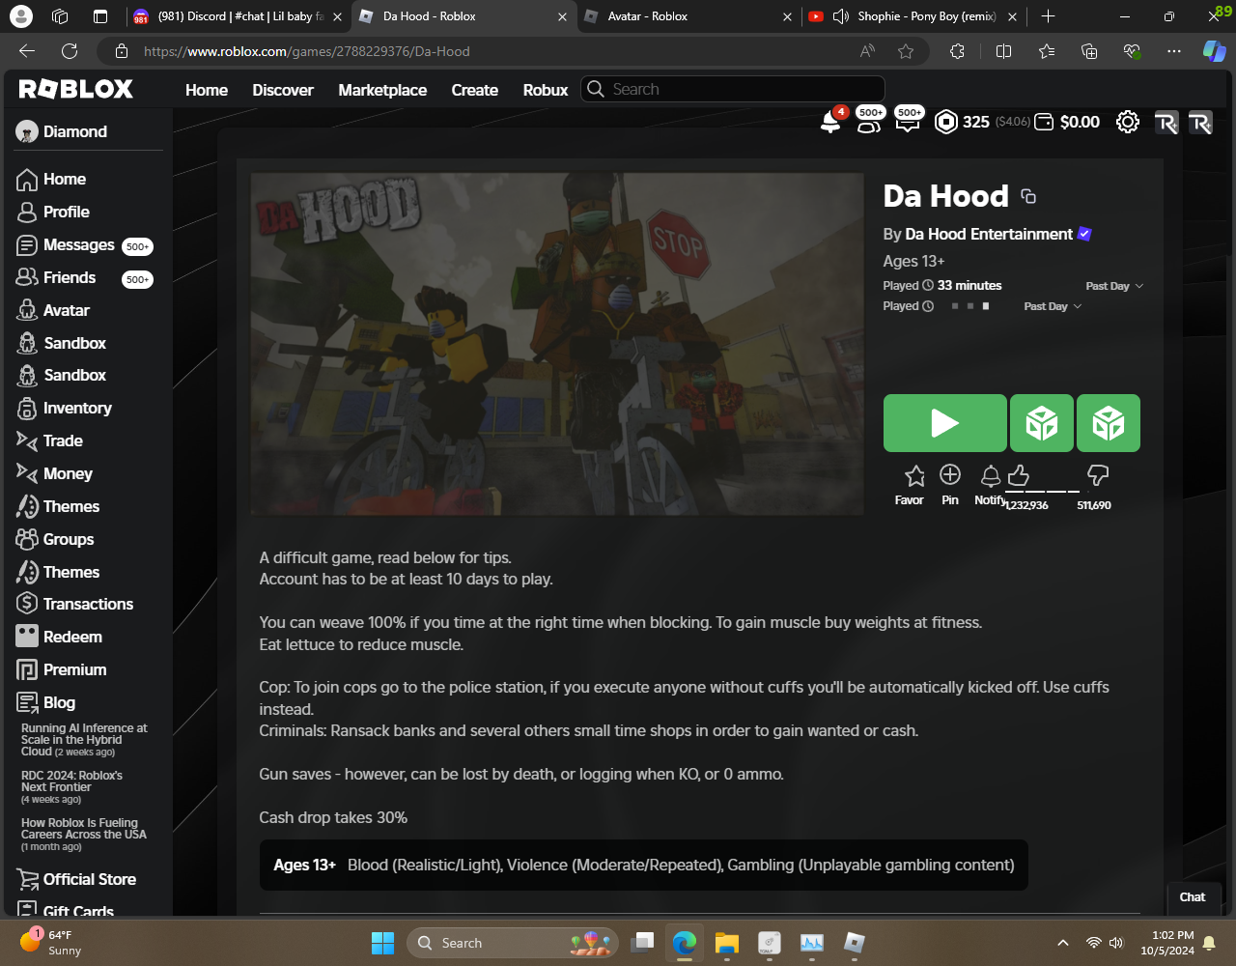Screen dimensions: 1236x966
Task: Open Discover in the top navigation
Action: [283, 90]
